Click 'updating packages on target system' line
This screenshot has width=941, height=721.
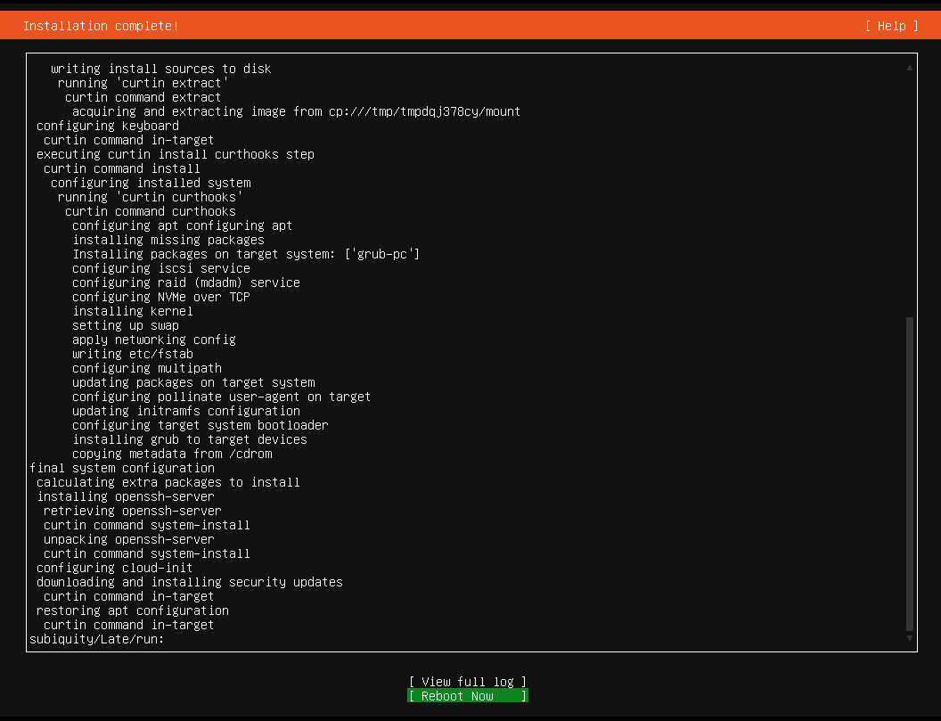193,382
